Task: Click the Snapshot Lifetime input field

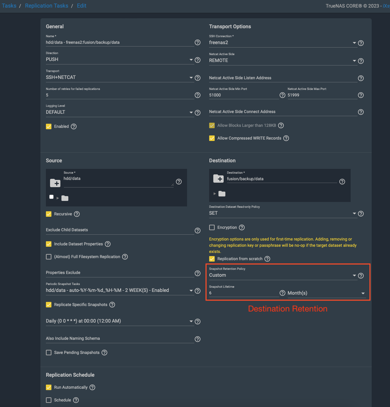Action: [243, 293]
